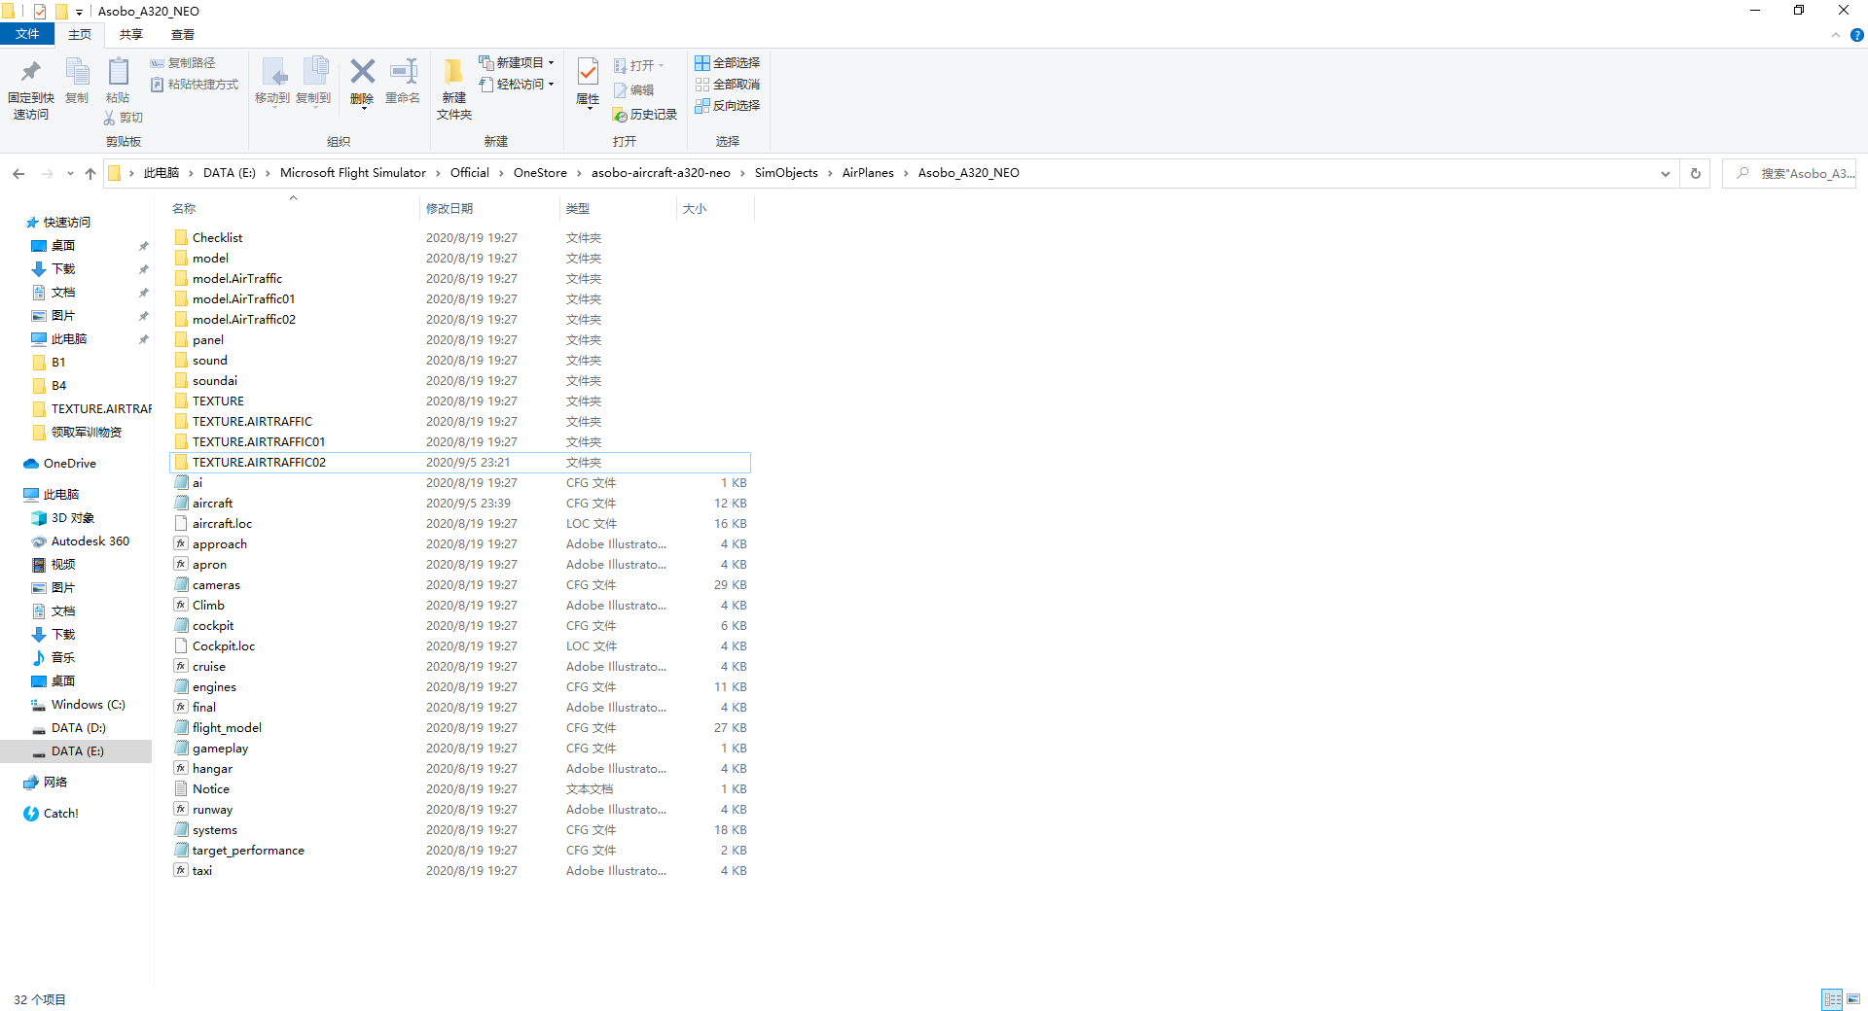Click the Cut scissors button

[124, 118]
